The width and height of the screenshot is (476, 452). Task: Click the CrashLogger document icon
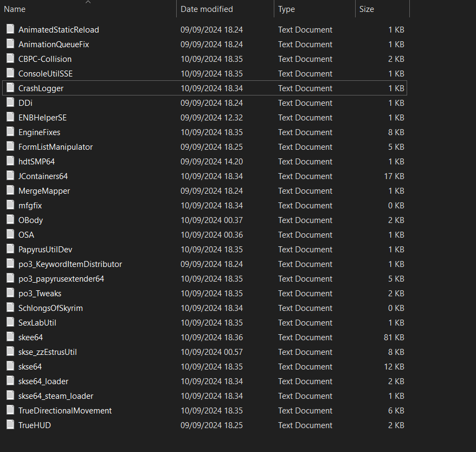(x=10, y=88)
